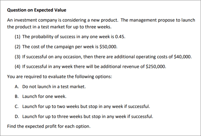Click 'You are required to evaluate' line
This screenshot has width=201, height=136.
point(60,77)
